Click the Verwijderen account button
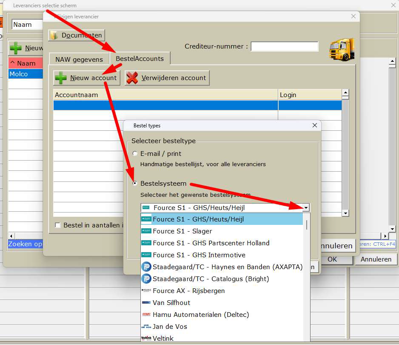 click(167, 78)
